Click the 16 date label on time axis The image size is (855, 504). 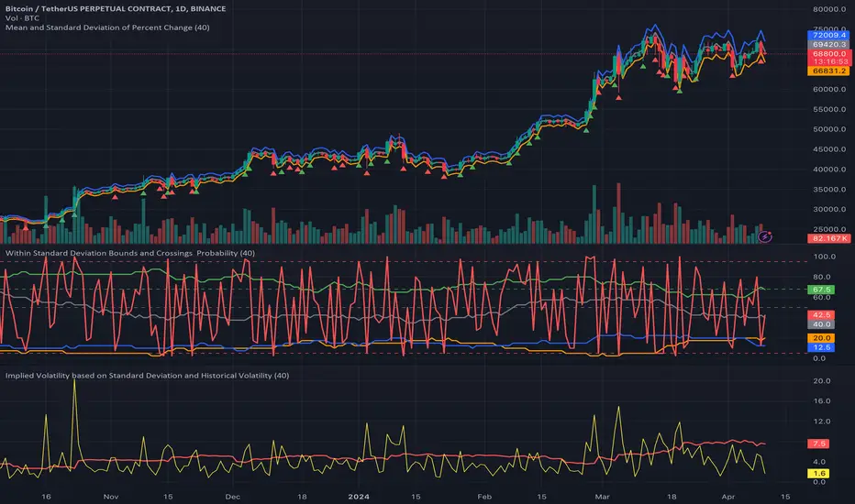pyautogui.click(x=46, y=497)
